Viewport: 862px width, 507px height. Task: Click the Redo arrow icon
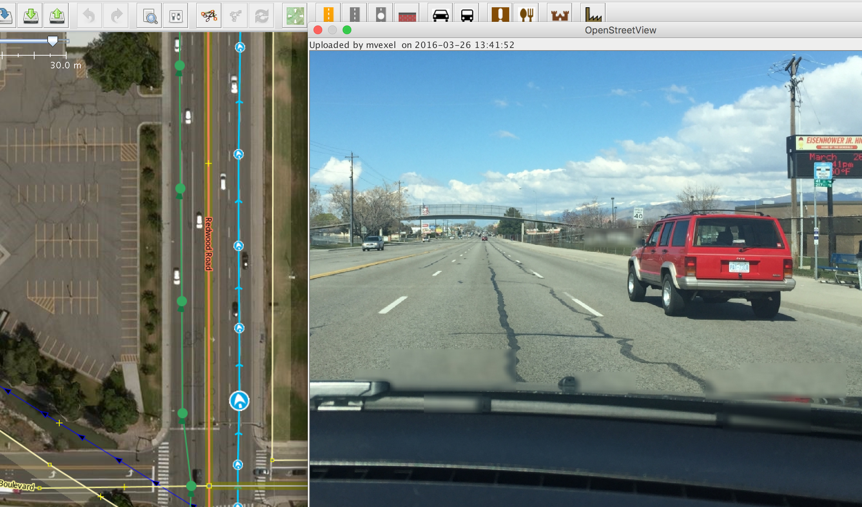(x=116, y=15)
